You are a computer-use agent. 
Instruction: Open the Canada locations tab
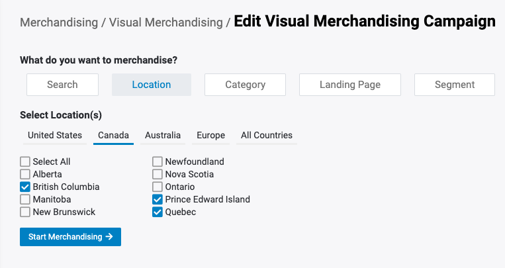tap(113, 135)
